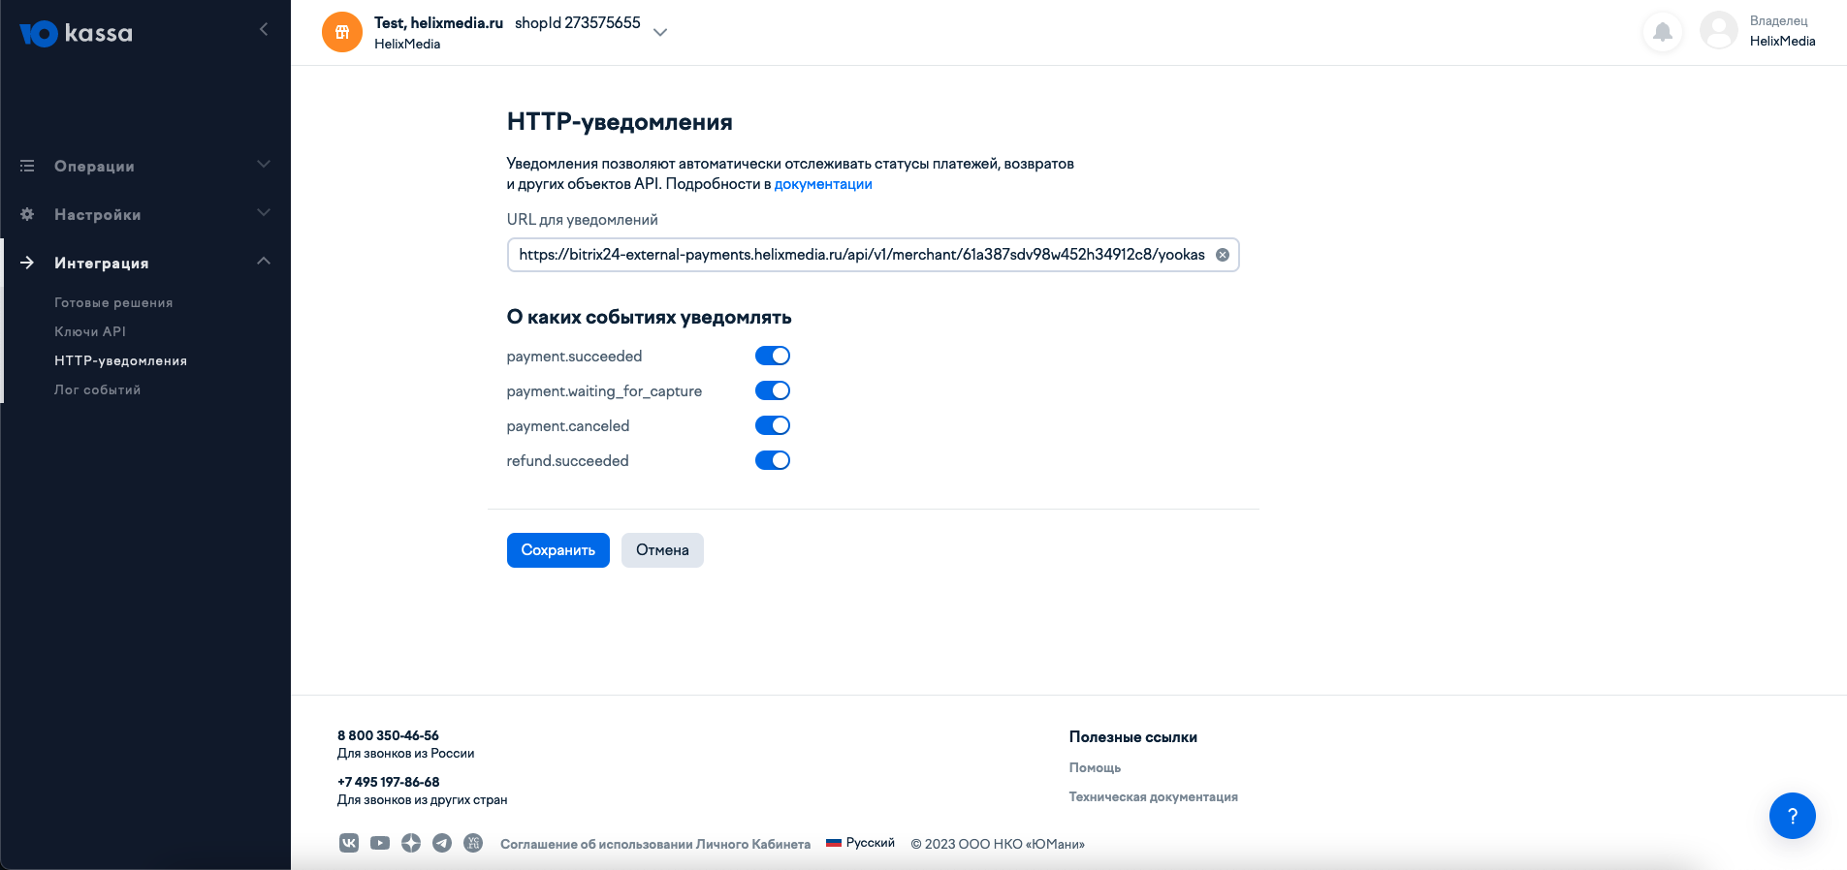Disable the payment.canceled event switch
The height and width of the screenshot is (870, 1847).
773,425
